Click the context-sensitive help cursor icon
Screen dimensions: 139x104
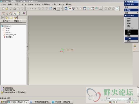24,13
